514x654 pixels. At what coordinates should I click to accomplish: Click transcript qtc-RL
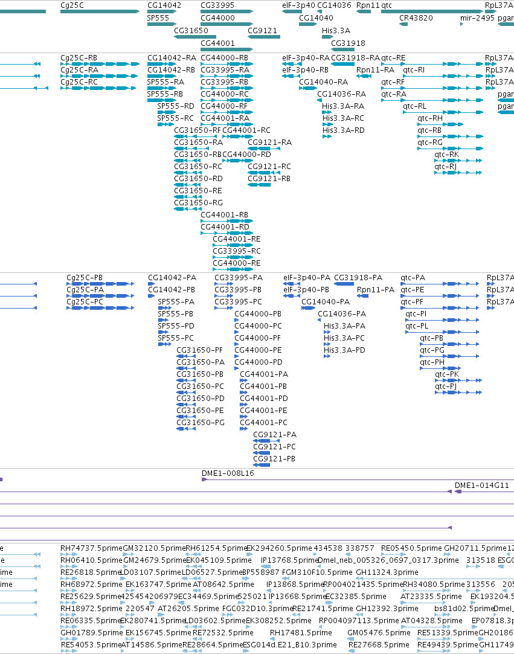point(415,106)
